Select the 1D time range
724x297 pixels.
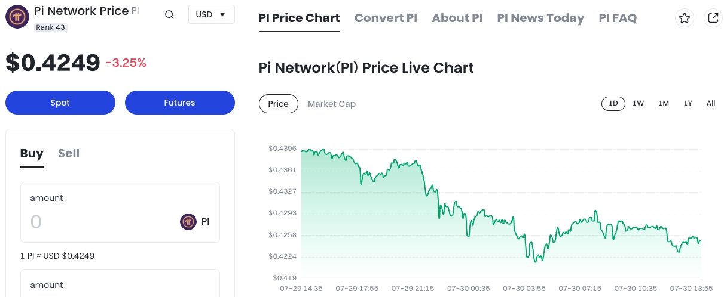pyautogui.click(x=613, y=103)
